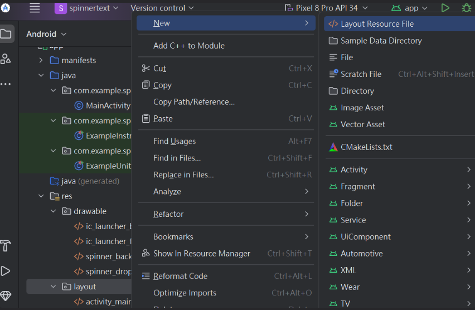Click the gem icon in left sidebar
The image size is (475, 310).
pos(6,296)
